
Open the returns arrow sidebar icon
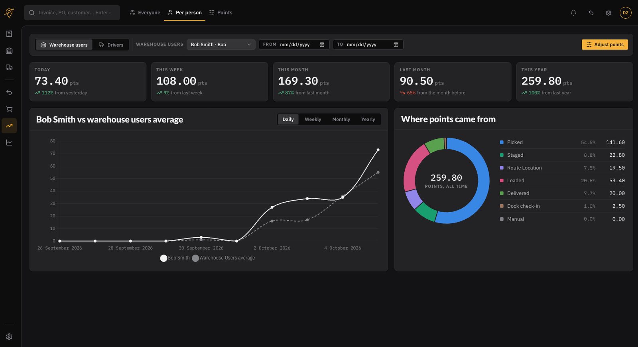pos(9,92)
